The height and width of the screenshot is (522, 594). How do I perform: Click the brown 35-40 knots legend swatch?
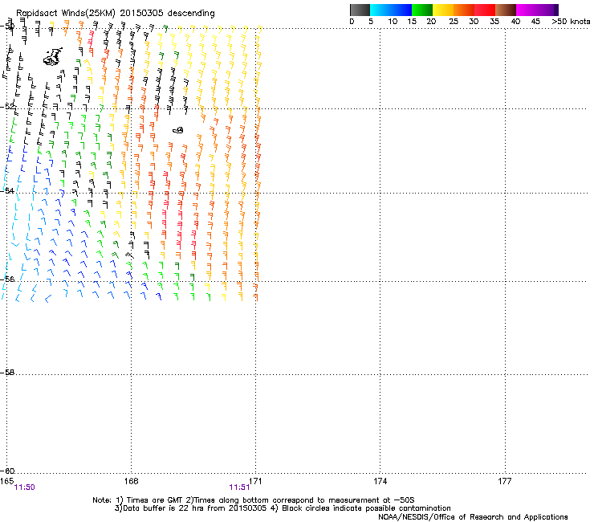tap(506, 10)
